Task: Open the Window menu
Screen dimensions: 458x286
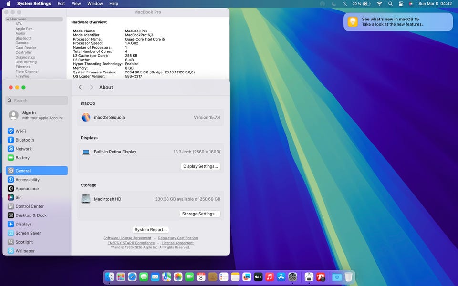Action: coord(95,4)
